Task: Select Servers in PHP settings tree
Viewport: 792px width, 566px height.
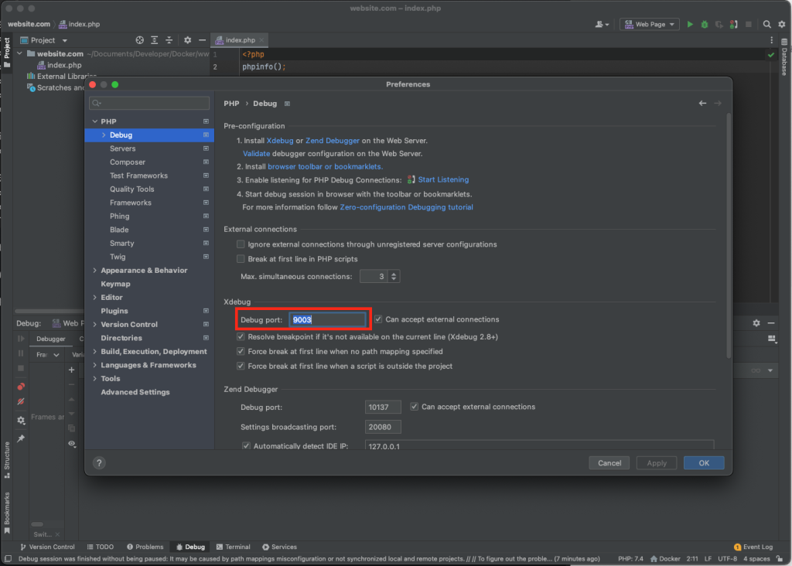Action: pos(122,148)
